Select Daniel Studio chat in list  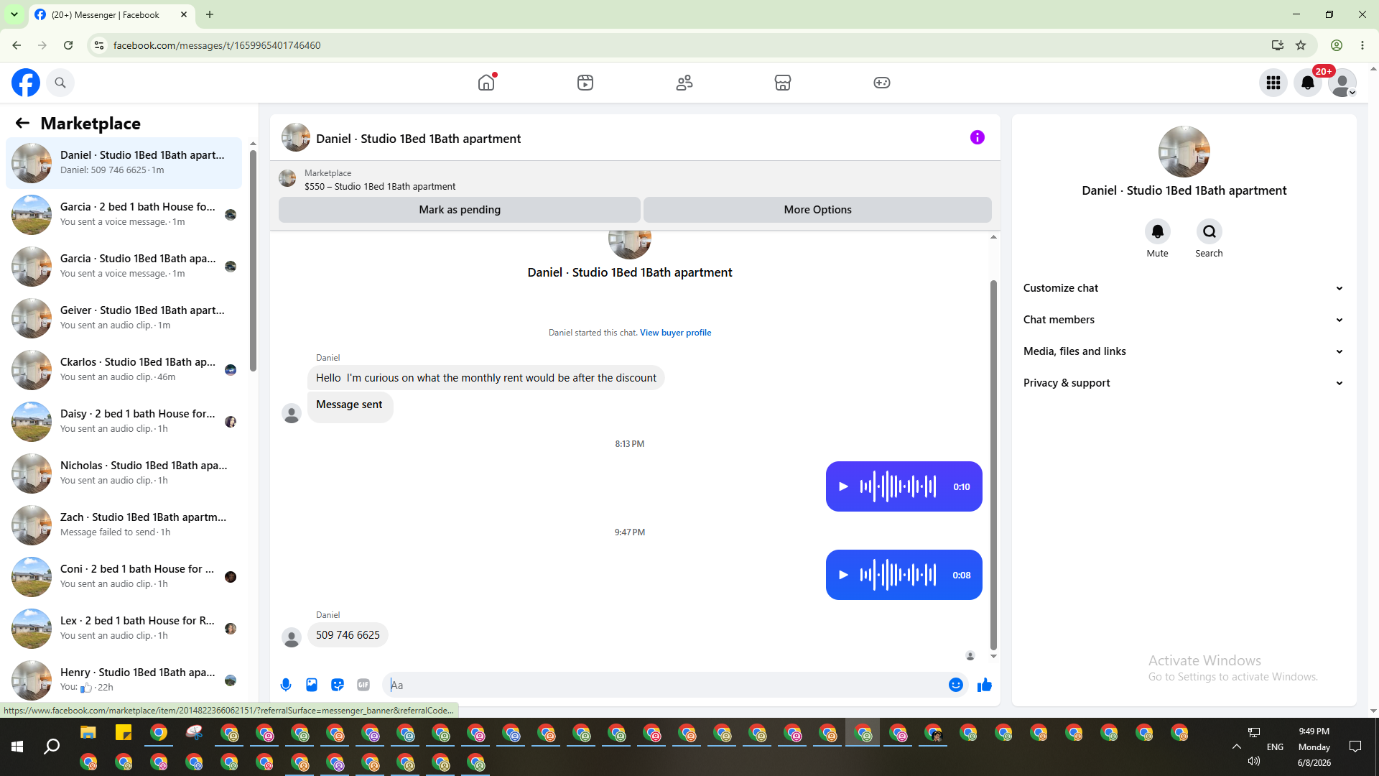pos(124,163)
